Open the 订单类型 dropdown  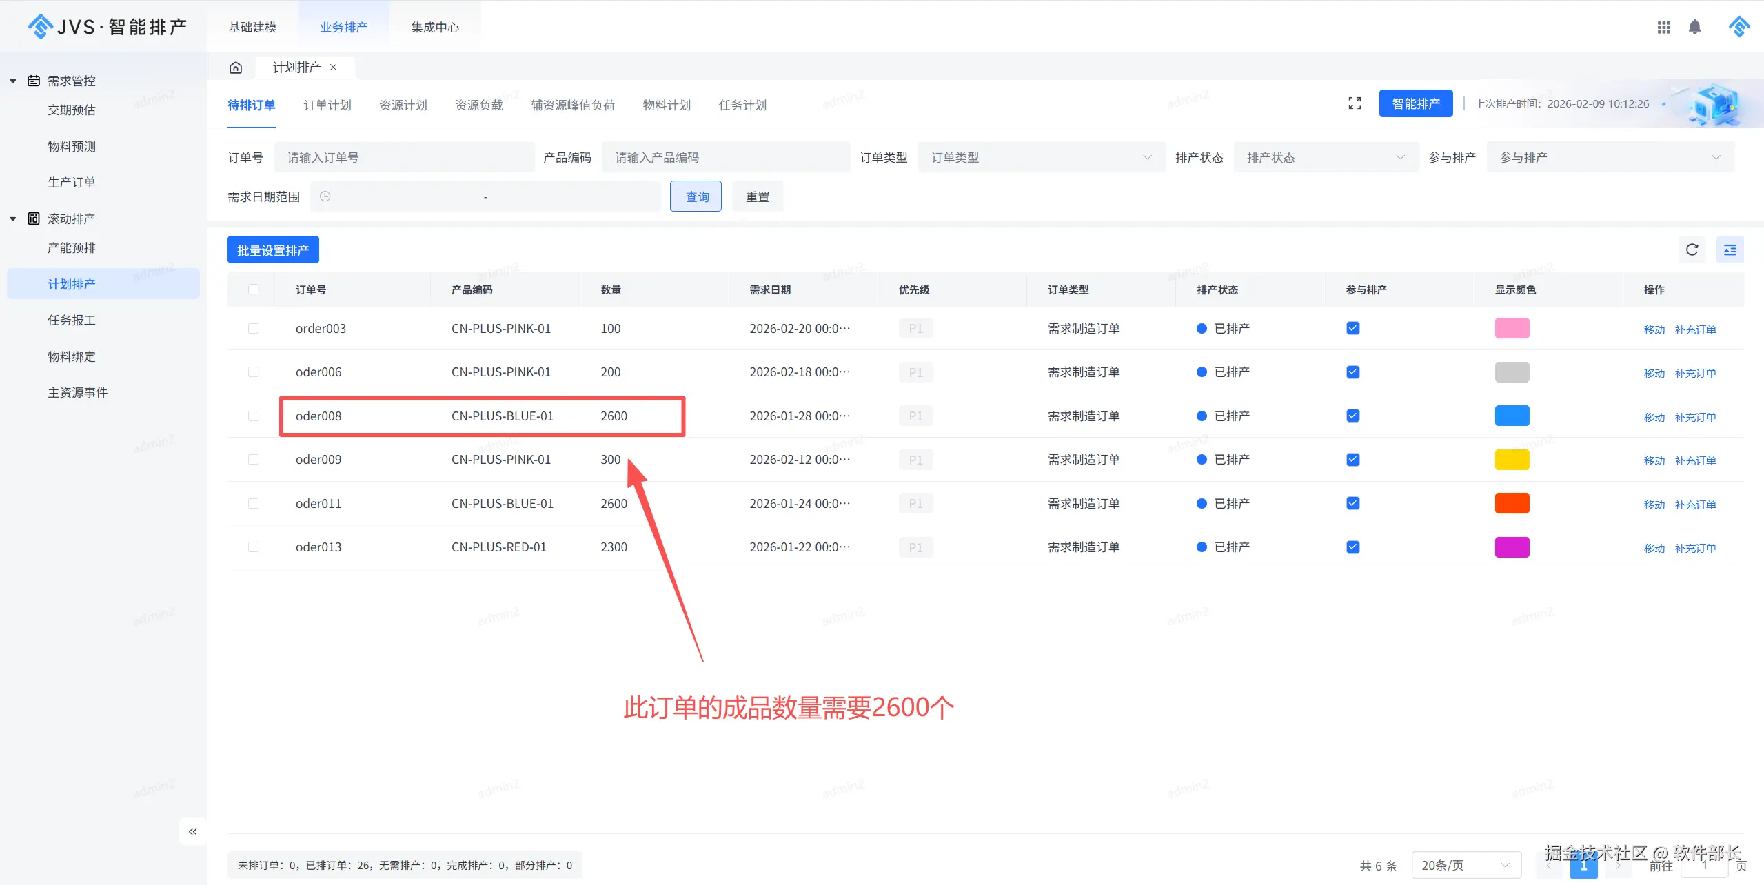1041,157
